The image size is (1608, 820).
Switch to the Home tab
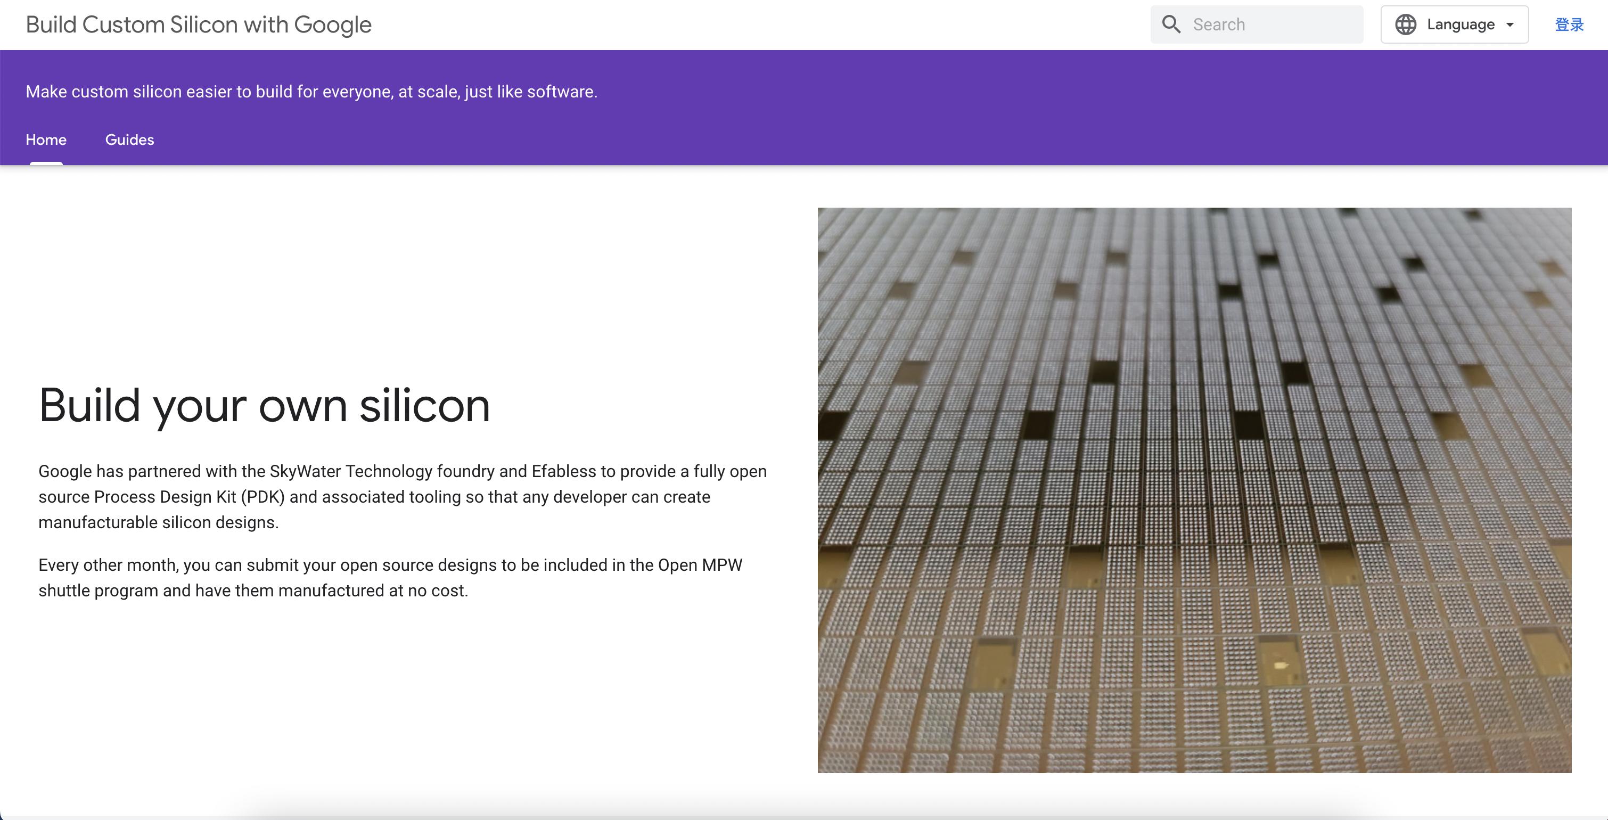[x=46, y=140]
